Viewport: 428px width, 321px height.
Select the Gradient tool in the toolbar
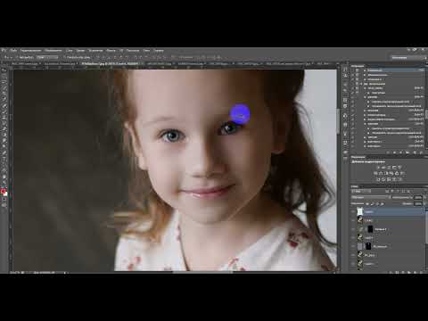pos(4,136)
